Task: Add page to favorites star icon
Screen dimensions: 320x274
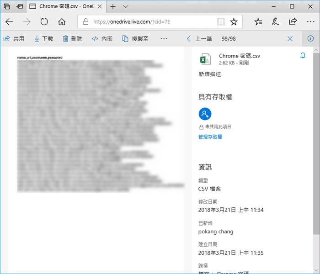Action: (x=234, y=21)
